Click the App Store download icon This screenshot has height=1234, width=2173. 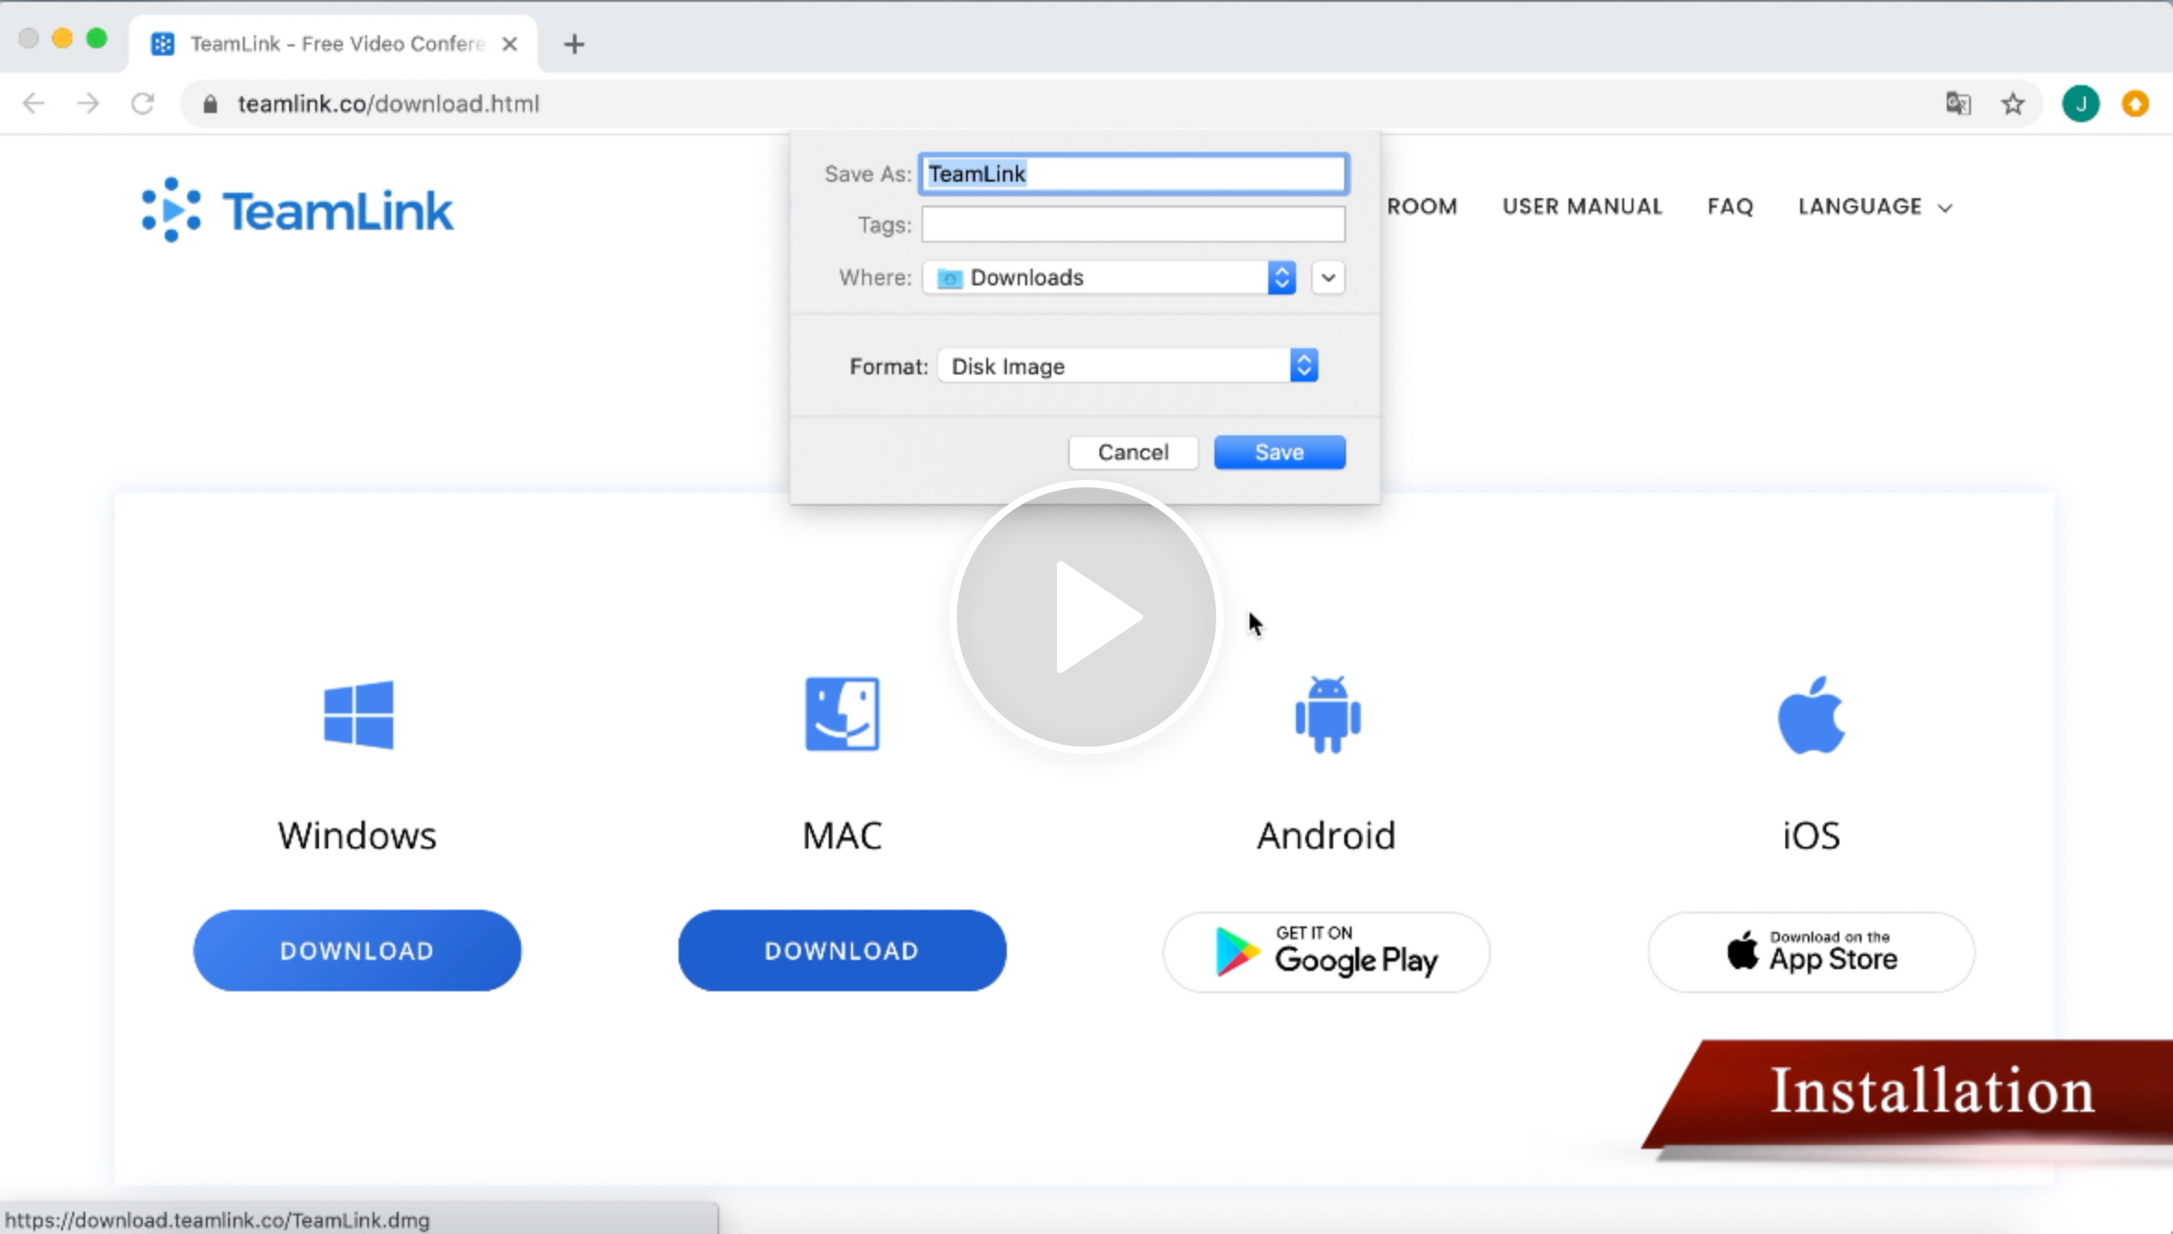pos(1811,951)
